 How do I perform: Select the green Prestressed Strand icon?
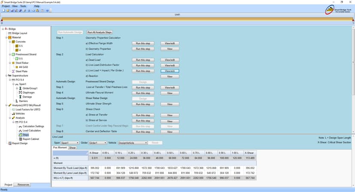tap(13, 54)
